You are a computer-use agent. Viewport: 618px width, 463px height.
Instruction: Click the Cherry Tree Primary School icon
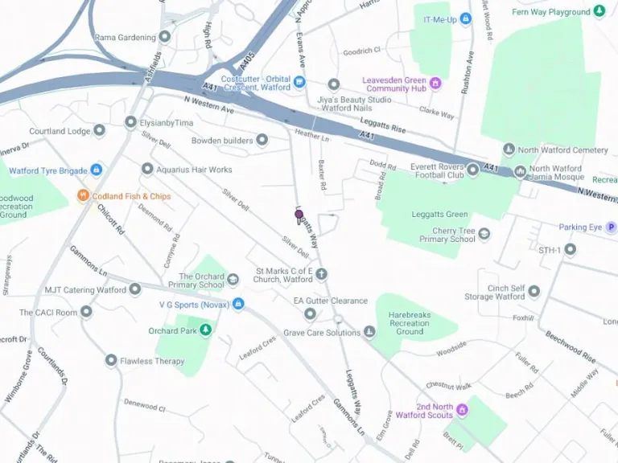[x=484, y=234]
